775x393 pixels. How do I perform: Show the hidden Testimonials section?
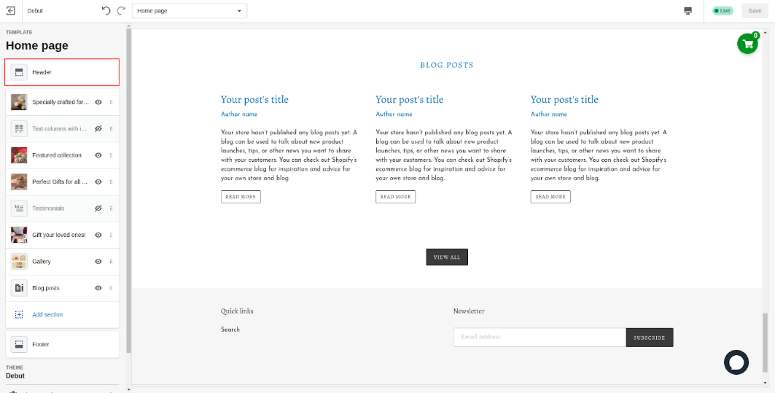tap(98, 209)
